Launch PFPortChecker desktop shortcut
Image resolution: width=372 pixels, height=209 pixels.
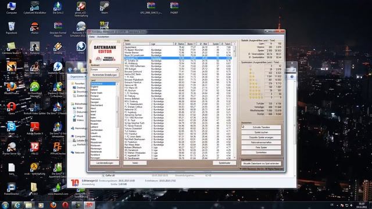click(58, 149)
